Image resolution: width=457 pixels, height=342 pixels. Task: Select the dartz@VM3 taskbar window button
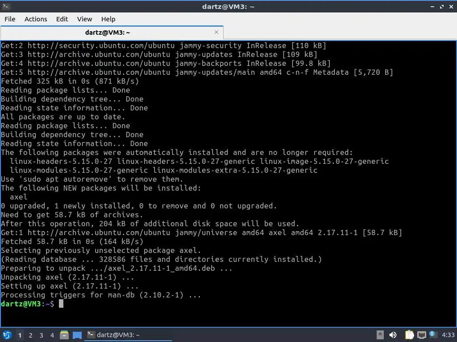[128, 335]
